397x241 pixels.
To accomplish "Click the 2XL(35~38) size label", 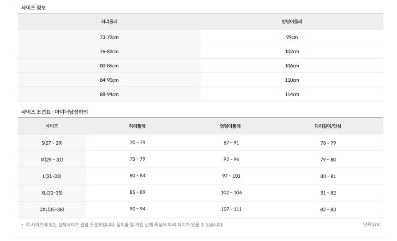I will point(52,210).
